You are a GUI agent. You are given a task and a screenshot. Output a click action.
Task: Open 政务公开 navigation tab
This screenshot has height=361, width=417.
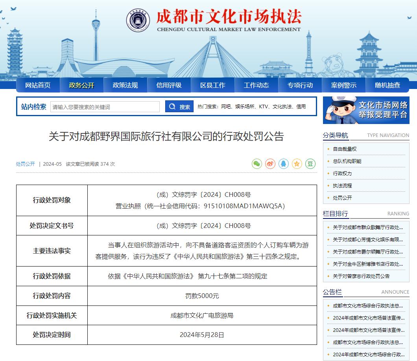click(x=81, y=85)
